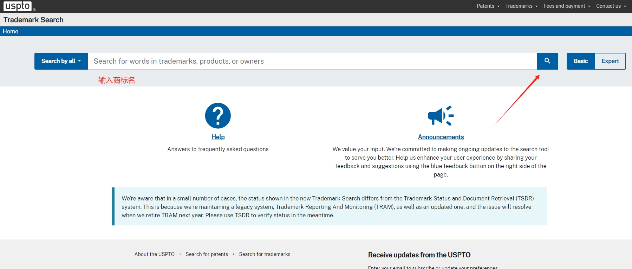Open the Contact us menu
The width and height of the screenshot is (632, 269).
click(x=611, y=6)
